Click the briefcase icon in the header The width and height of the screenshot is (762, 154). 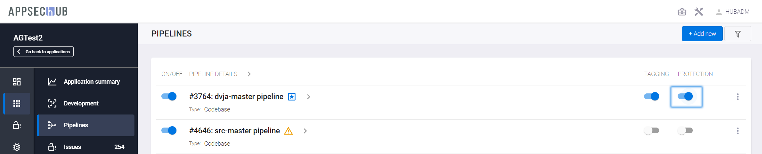[682, 12]
